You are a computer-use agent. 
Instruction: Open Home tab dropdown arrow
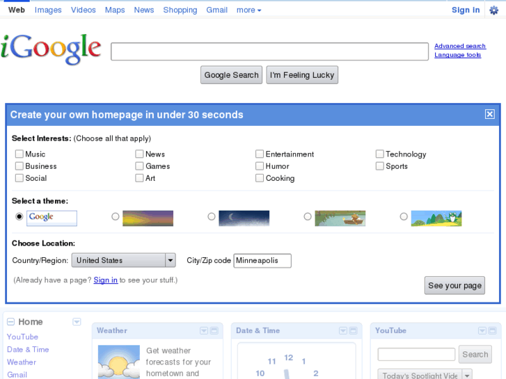pos(77,321)
